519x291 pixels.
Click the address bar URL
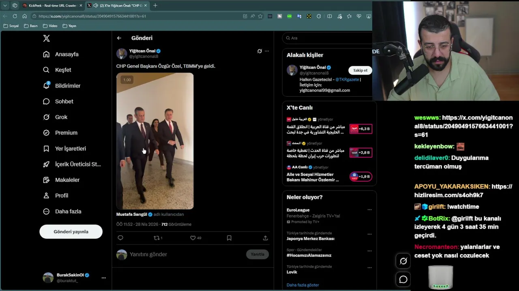tap(92, 16)
